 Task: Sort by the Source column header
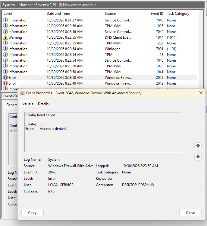tap(118, 14)
